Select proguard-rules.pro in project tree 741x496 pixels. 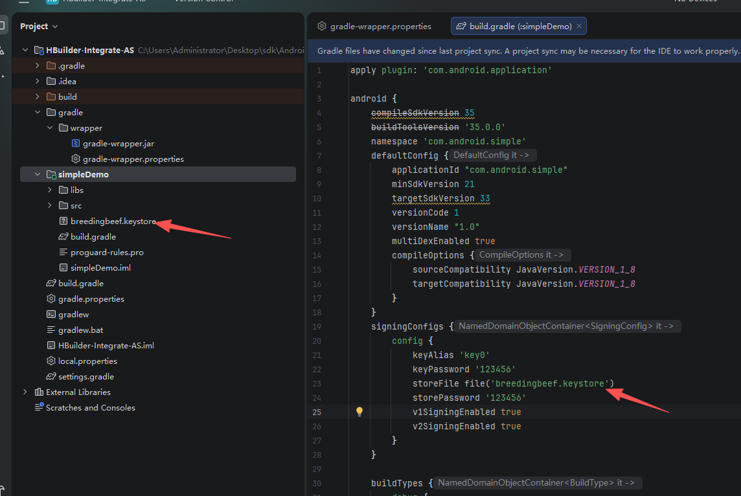point(107,253)
